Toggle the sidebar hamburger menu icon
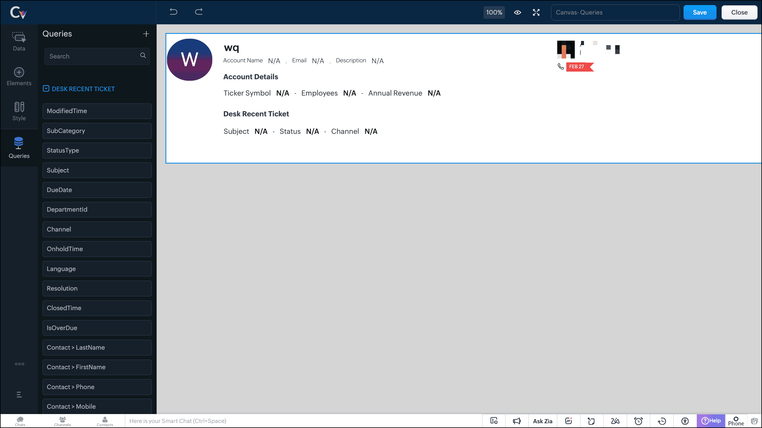762x428 pixels. [19, 395]
